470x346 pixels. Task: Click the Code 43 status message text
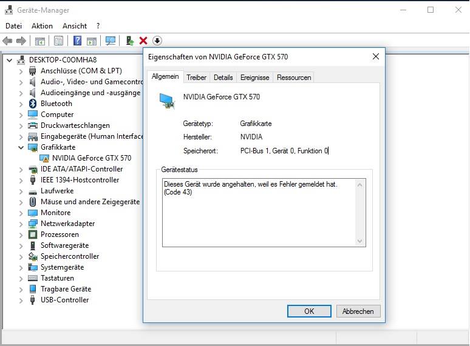[x=251, y=188]
